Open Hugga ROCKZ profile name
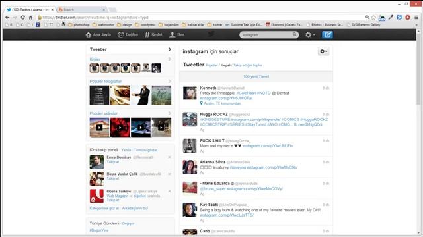The height and width of the screenshot is (237, 423). click(213, 114)
